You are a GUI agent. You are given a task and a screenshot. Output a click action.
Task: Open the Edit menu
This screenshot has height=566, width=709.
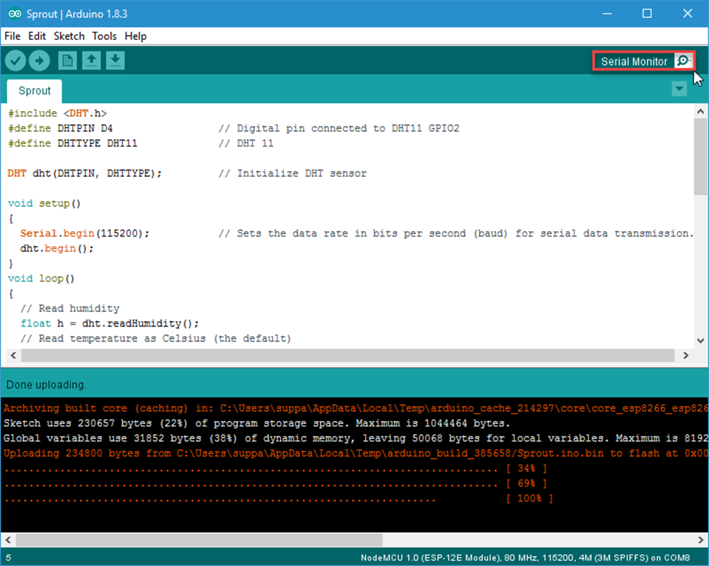click(37, 36)
